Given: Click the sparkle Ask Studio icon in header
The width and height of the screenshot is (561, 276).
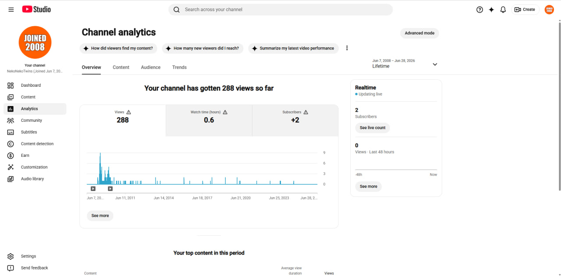Looking at the screenshot, I should click(491, 10).
